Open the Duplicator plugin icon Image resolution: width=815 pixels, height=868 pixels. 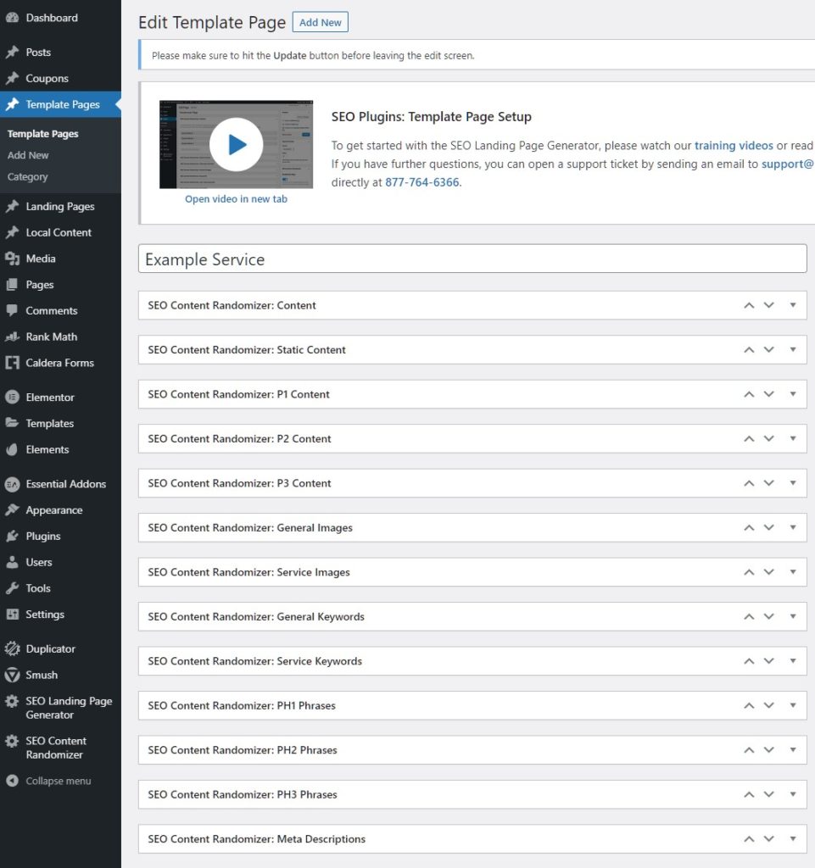point(12,648)
